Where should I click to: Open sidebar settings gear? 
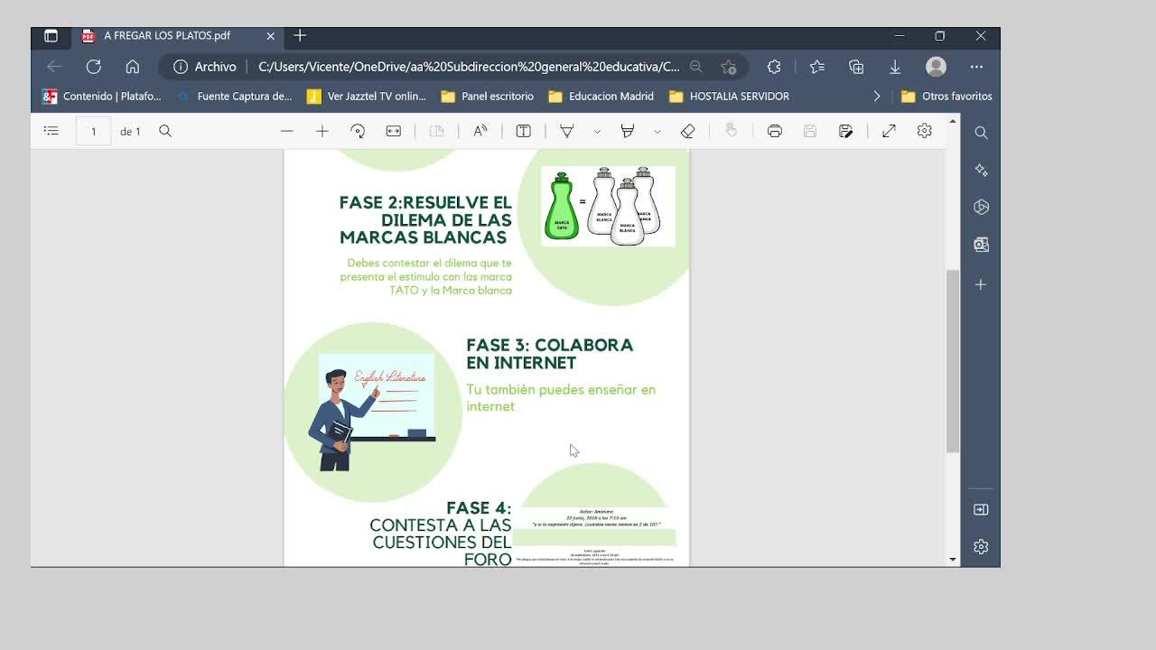981,547
